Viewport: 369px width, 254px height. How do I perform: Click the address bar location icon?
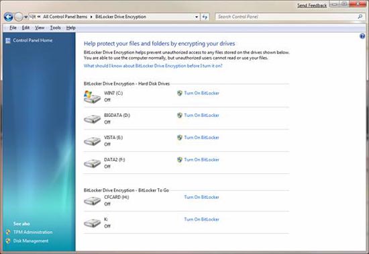pyautogui.click(x=33, y=17)
